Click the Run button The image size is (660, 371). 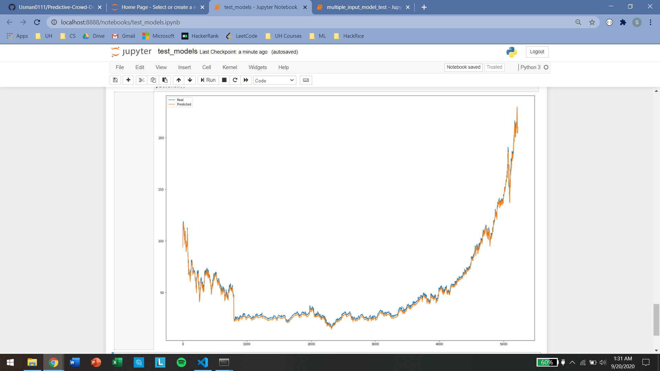(208, 80)
